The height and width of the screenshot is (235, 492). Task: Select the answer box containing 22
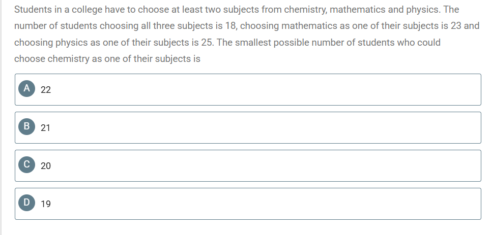[x=248, y=89]
